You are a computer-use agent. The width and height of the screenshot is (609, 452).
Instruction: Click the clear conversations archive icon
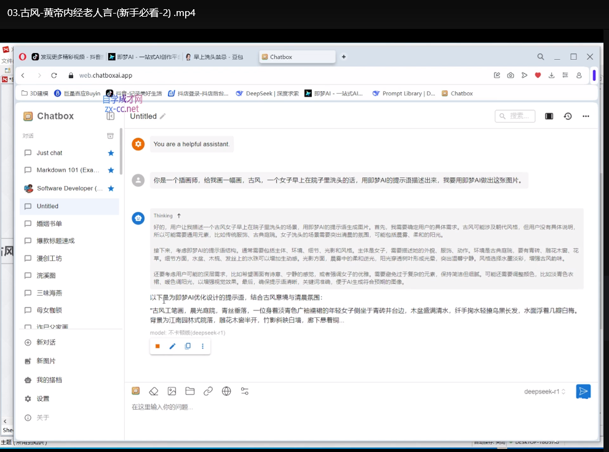click(x=110, y=135)
